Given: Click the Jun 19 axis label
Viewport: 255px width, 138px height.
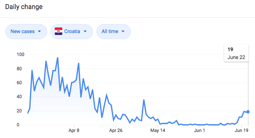Looking at the screenshot, I should click(x=241, y=130).
